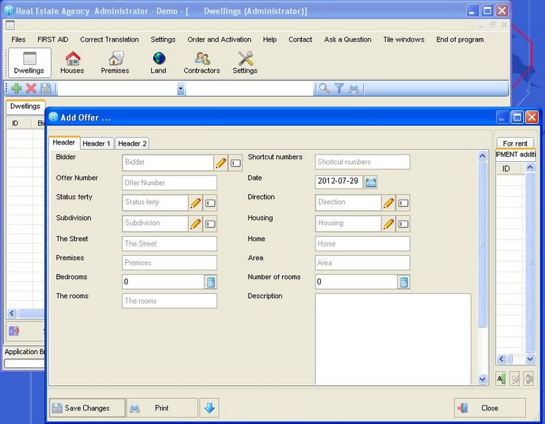Click the Home input field
Image resolution: width=545 pixels, height=424 pixels.
pos(362,244)
